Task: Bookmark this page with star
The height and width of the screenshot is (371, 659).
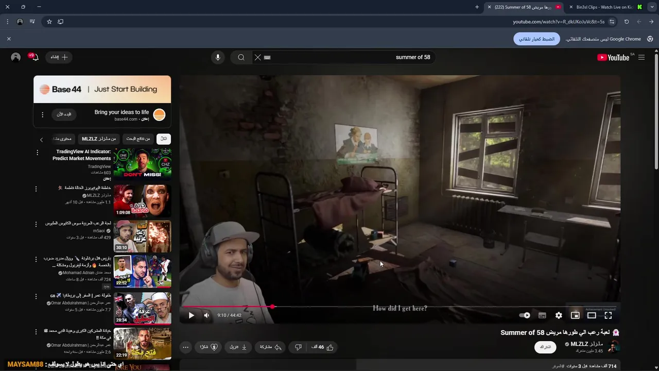Action: pyautogui.click(x=49, y=22)
